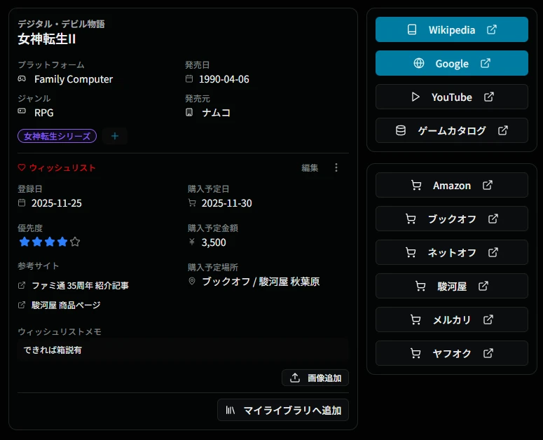Click planned price 3,500
This screenshot has width=543, height=440.
(x=214, y=242)
